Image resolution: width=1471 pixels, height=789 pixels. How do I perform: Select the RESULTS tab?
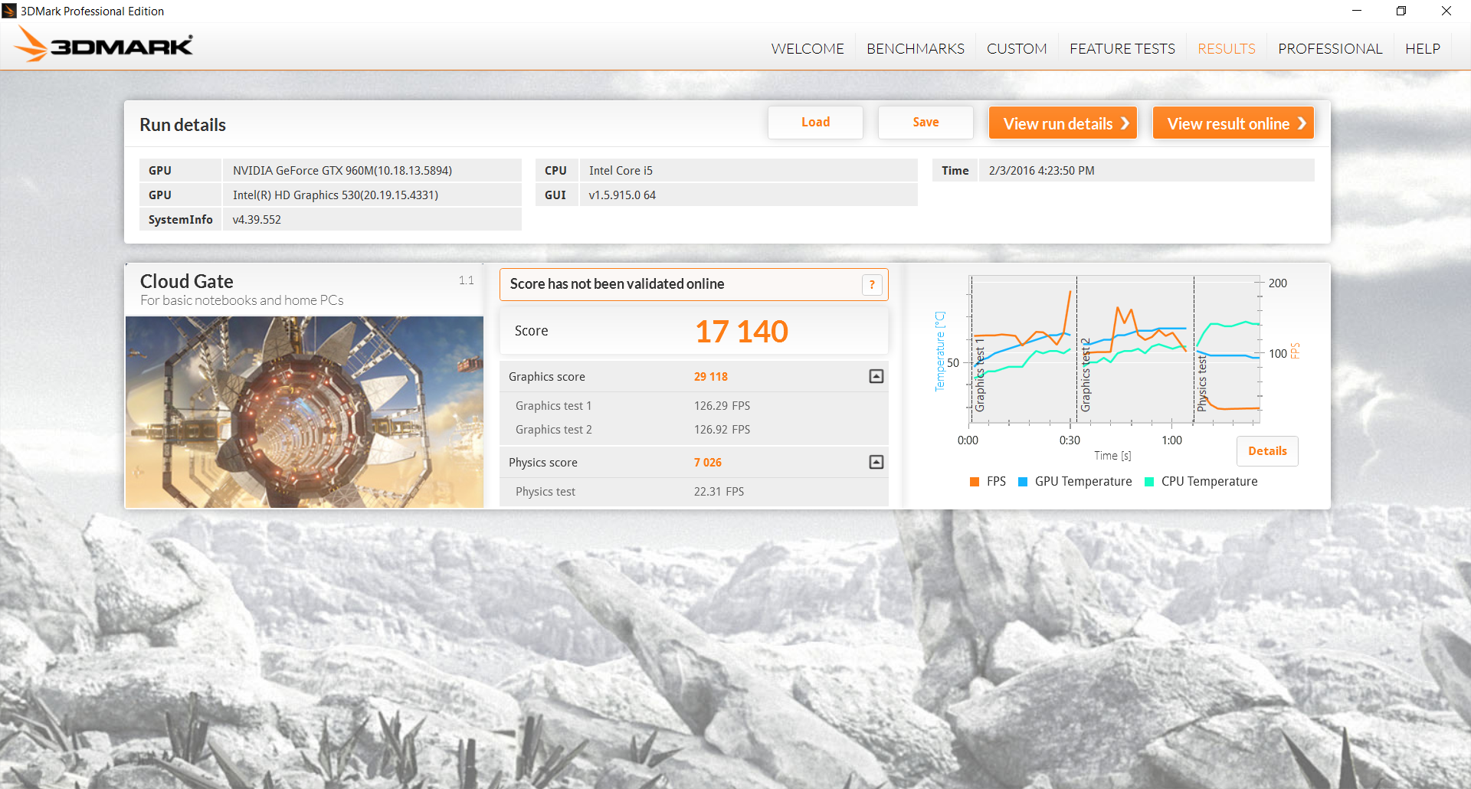[1227, 48]
